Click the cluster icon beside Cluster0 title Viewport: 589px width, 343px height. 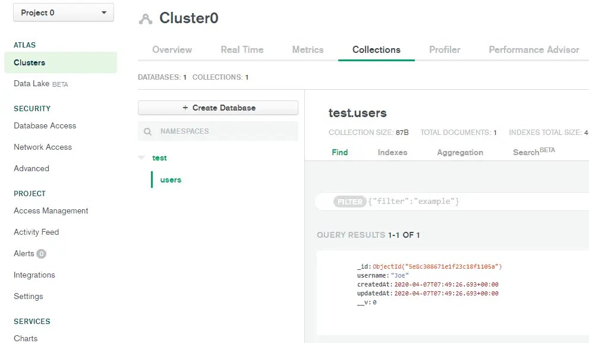click(146, 19)
